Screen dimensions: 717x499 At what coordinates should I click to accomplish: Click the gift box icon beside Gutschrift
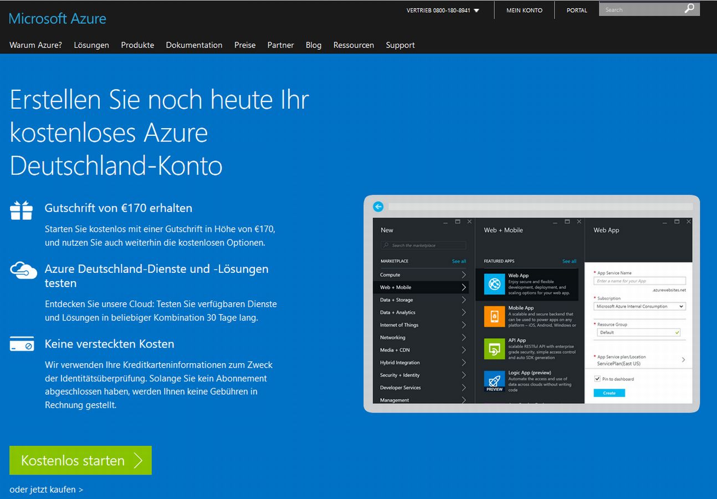point(22,210)
